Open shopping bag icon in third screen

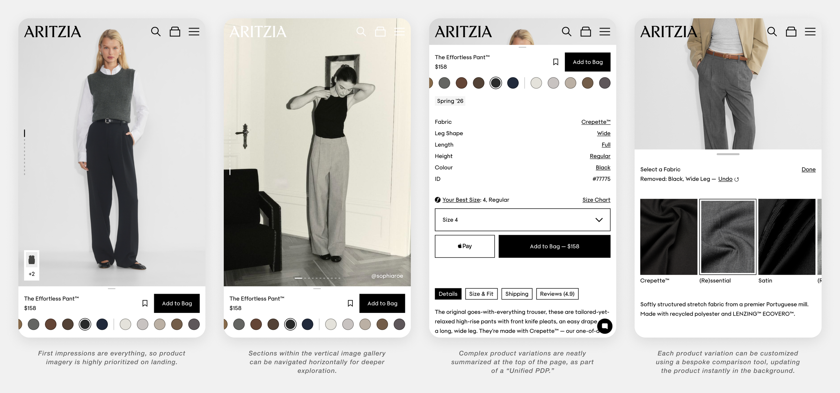click(x=586, y=32)
